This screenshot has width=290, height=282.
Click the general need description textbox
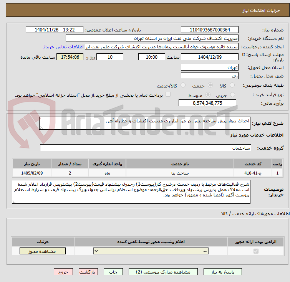pyautogui.click(x=145, y=123)
